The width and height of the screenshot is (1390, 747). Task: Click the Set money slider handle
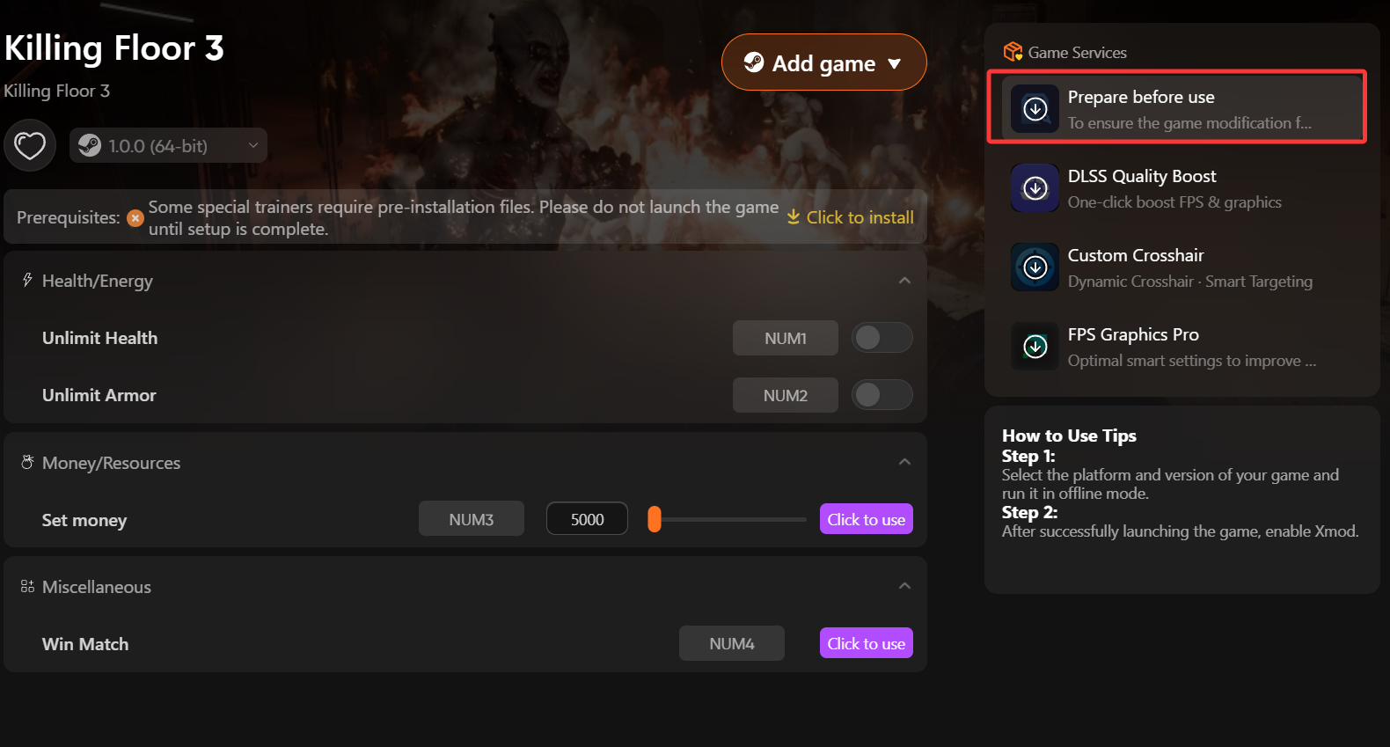(654, 519)
